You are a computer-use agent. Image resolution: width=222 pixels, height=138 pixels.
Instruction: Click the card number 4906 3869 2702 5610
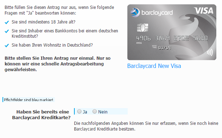point(172,38)
